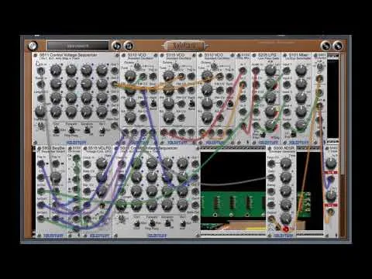Flip the toggle switch on second S310 VCO

(x=191, y=103)
